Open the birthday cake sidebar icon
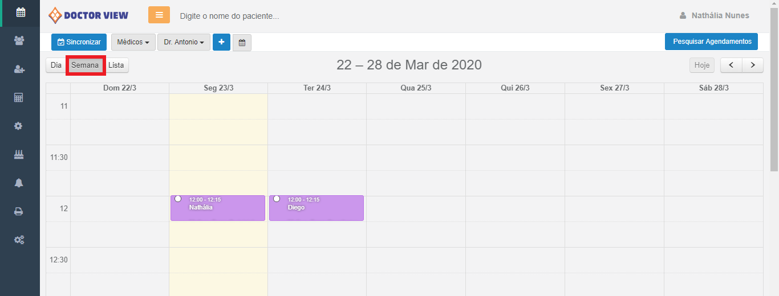This screenshot has width=779, height=296. tap(20, 154)
